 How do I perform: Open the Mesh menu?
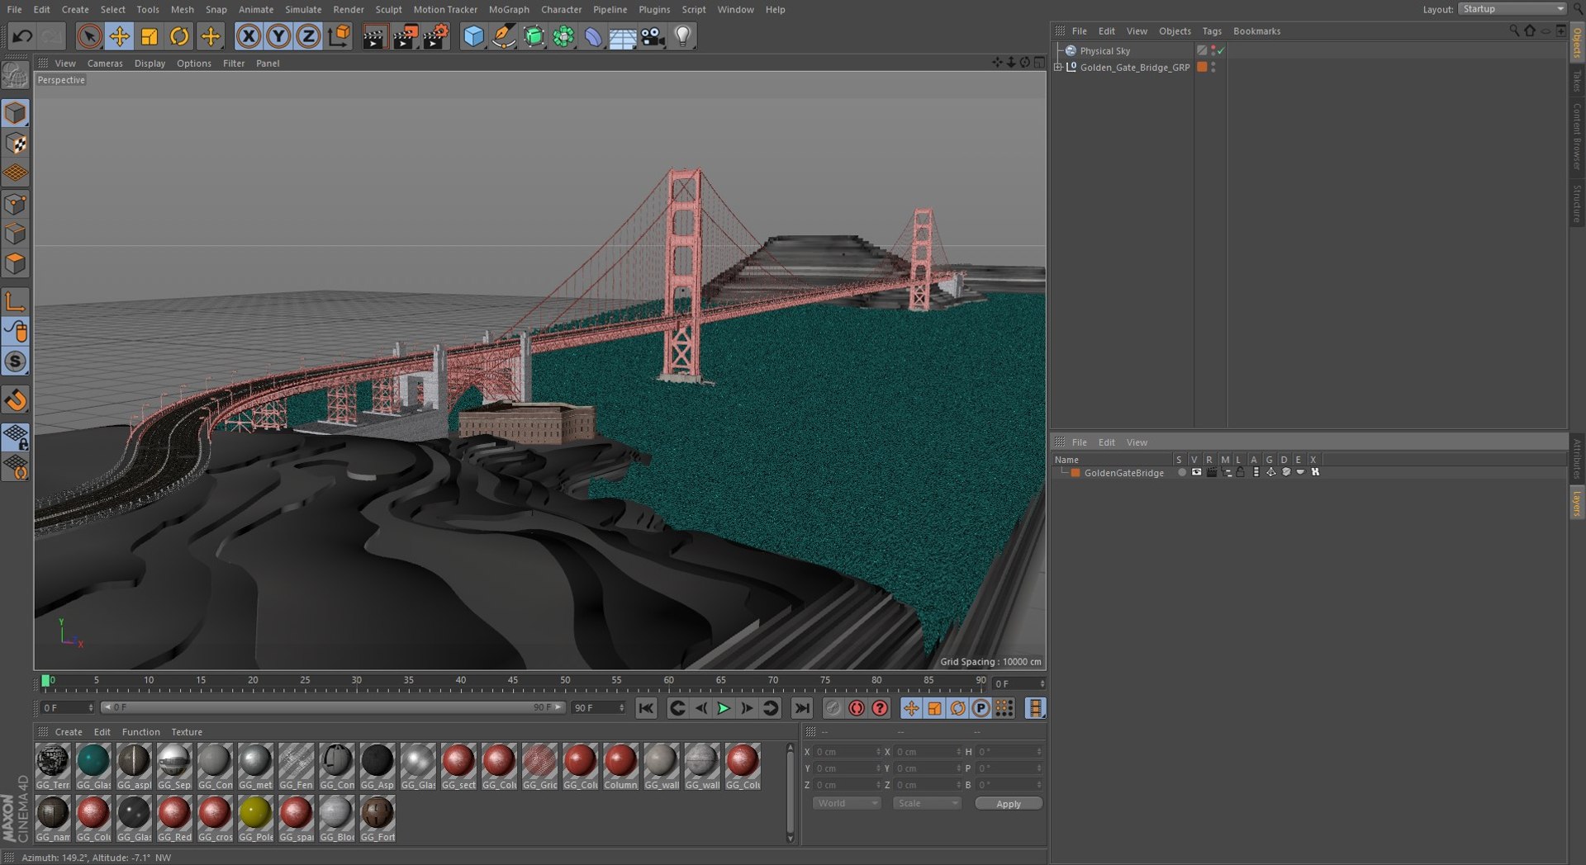183,9
